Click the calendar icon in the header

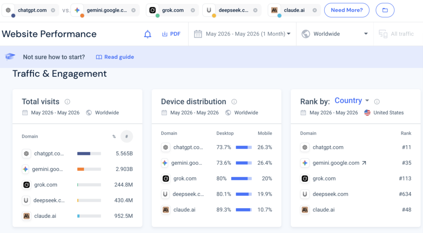[198, 34]
